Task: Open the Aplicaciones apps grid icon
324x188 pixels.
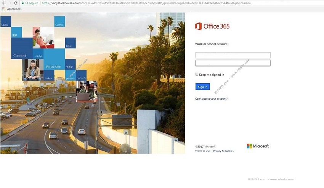Action: (x=3, y=9)
